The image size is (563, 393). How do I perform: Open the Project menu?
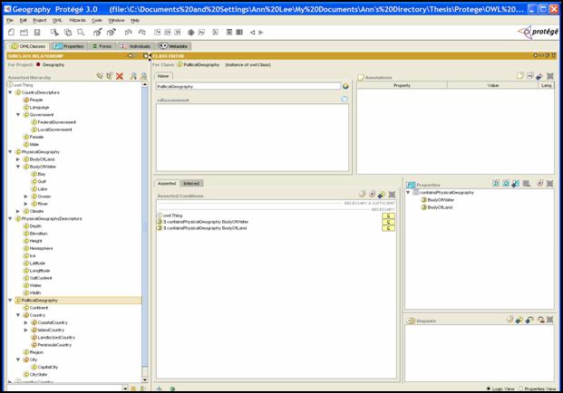(40, 21)
